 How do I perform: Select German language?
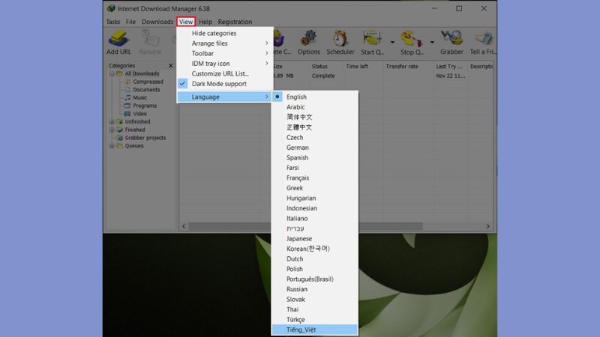pos(315,148)
